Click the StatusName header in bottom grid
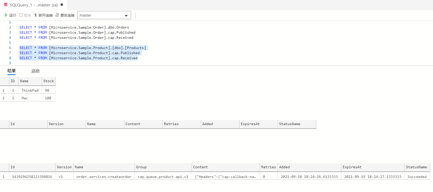The image size is (433, 192). point(416,167)
